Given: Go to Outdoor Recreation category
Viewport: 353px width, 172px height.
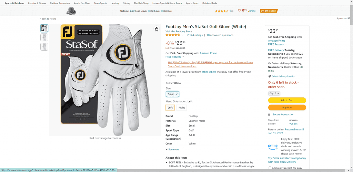Looking at the screenshot, I should tap(60, 3).
